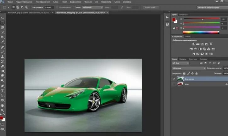Open the layer blend mode dropdown

coord(189,68)
